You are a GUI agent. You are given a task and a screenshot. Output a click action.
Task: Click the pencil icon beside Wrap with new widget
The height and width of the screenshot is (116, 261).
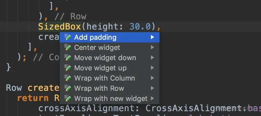tap(68, 99)
